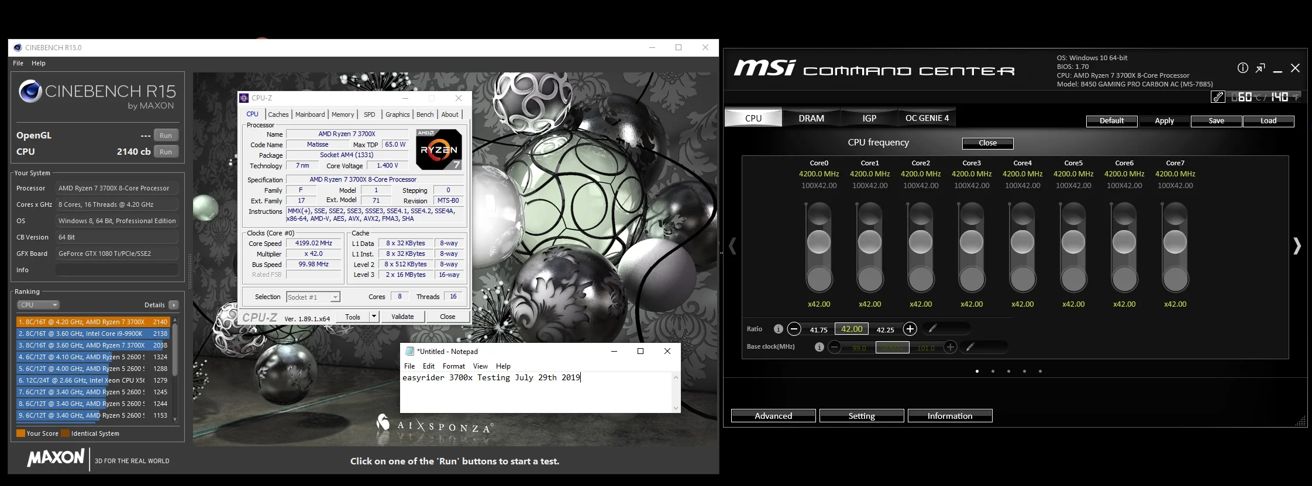Click the Details arrow in Cinebench Ranking

click(173, 305)
